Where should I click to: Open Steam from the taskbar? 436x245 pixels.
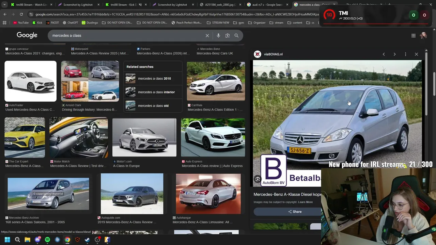click(x=87, y=240)
